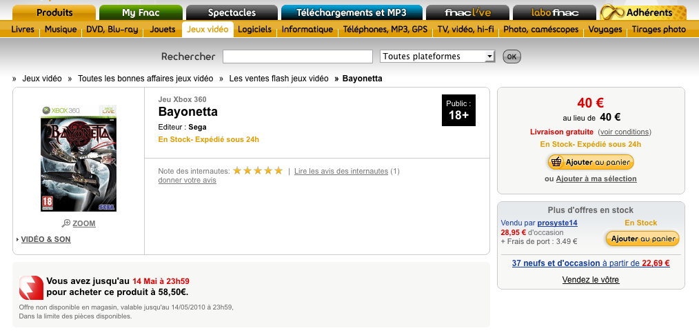Switch to the My Fnac tab

(x=141, y=12)
